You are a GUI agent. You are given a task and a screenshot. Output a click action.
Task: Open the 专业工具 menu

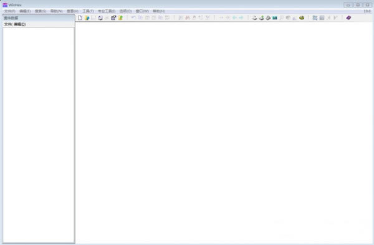[x=107, y=11]
